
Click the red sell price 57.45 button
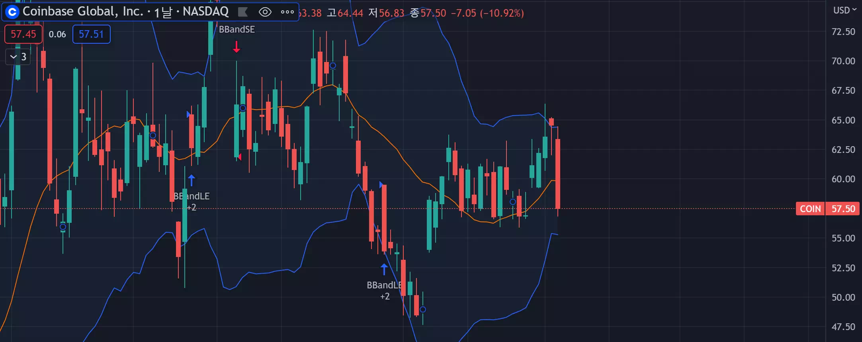pyautogui.click(x=23, y=34)
